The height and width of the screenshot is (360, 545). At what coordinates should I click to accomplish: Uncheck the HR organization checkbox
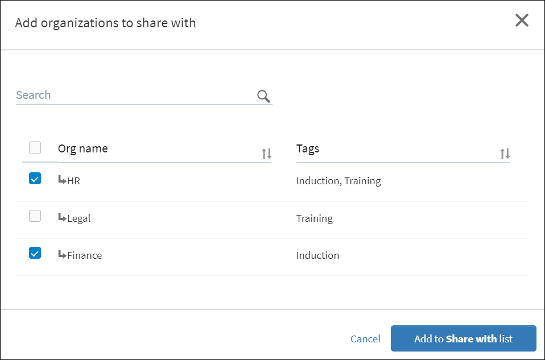35,179
